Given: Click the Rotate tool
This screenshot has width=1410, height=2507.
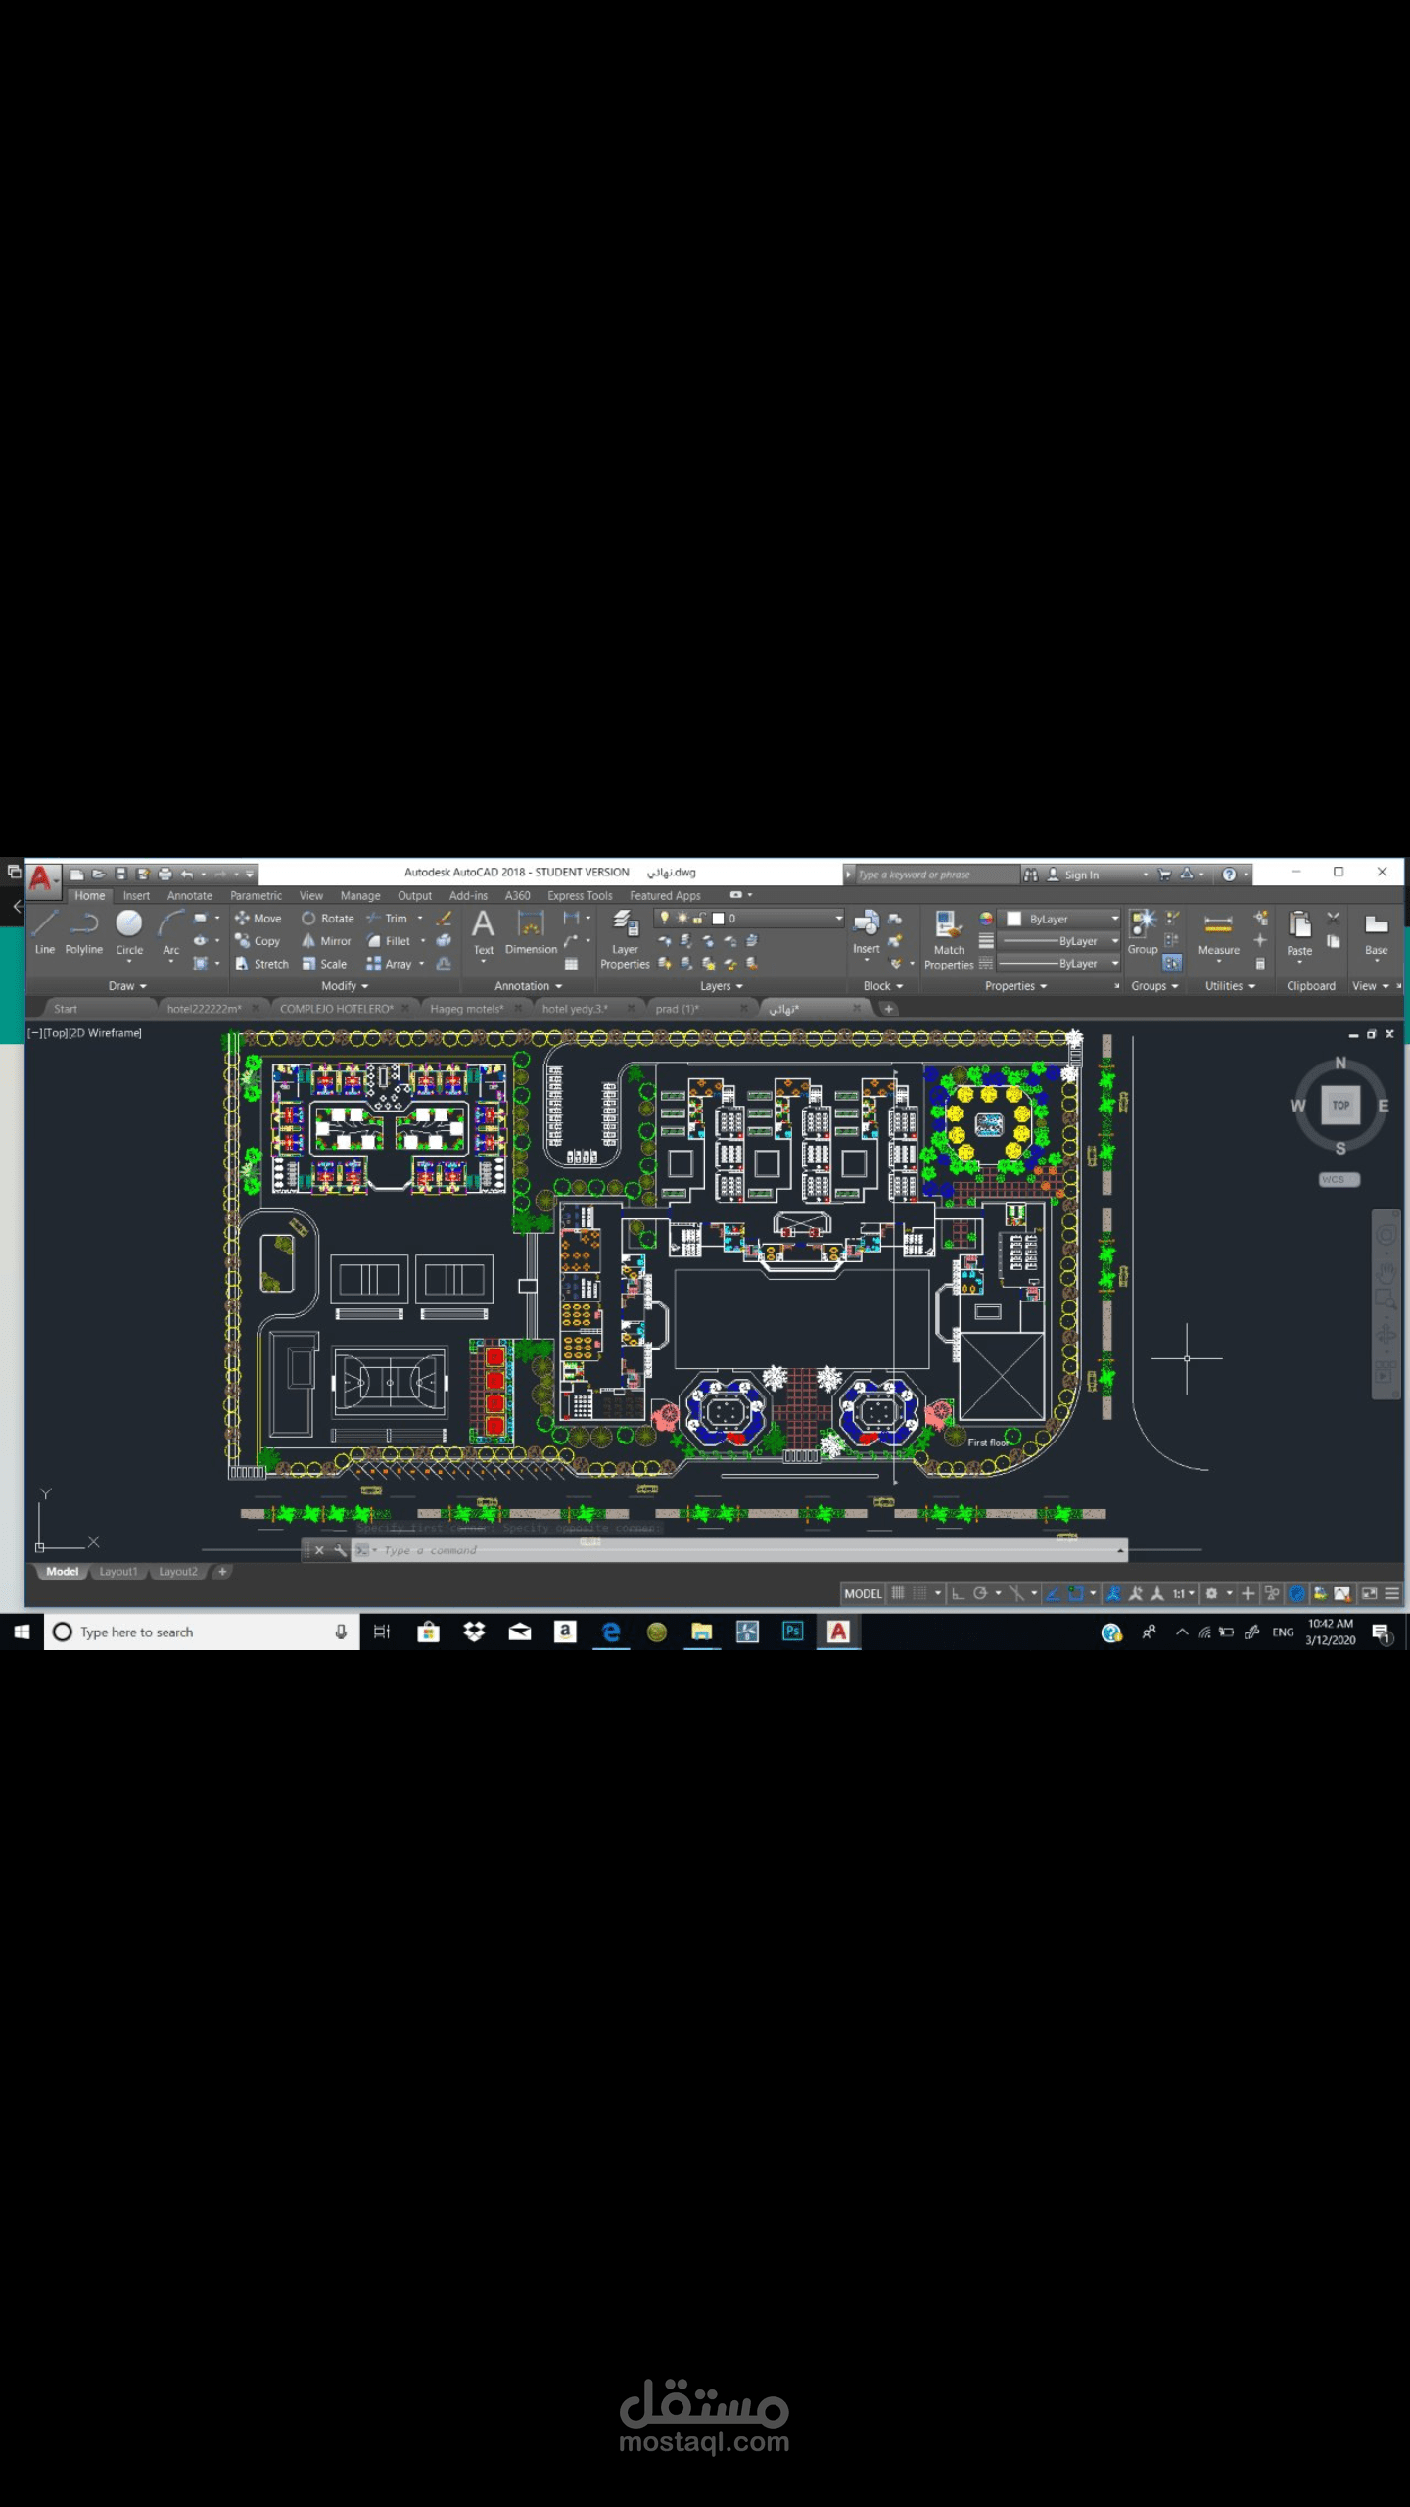Looking at the screenshot, I should tap(328, 919).
